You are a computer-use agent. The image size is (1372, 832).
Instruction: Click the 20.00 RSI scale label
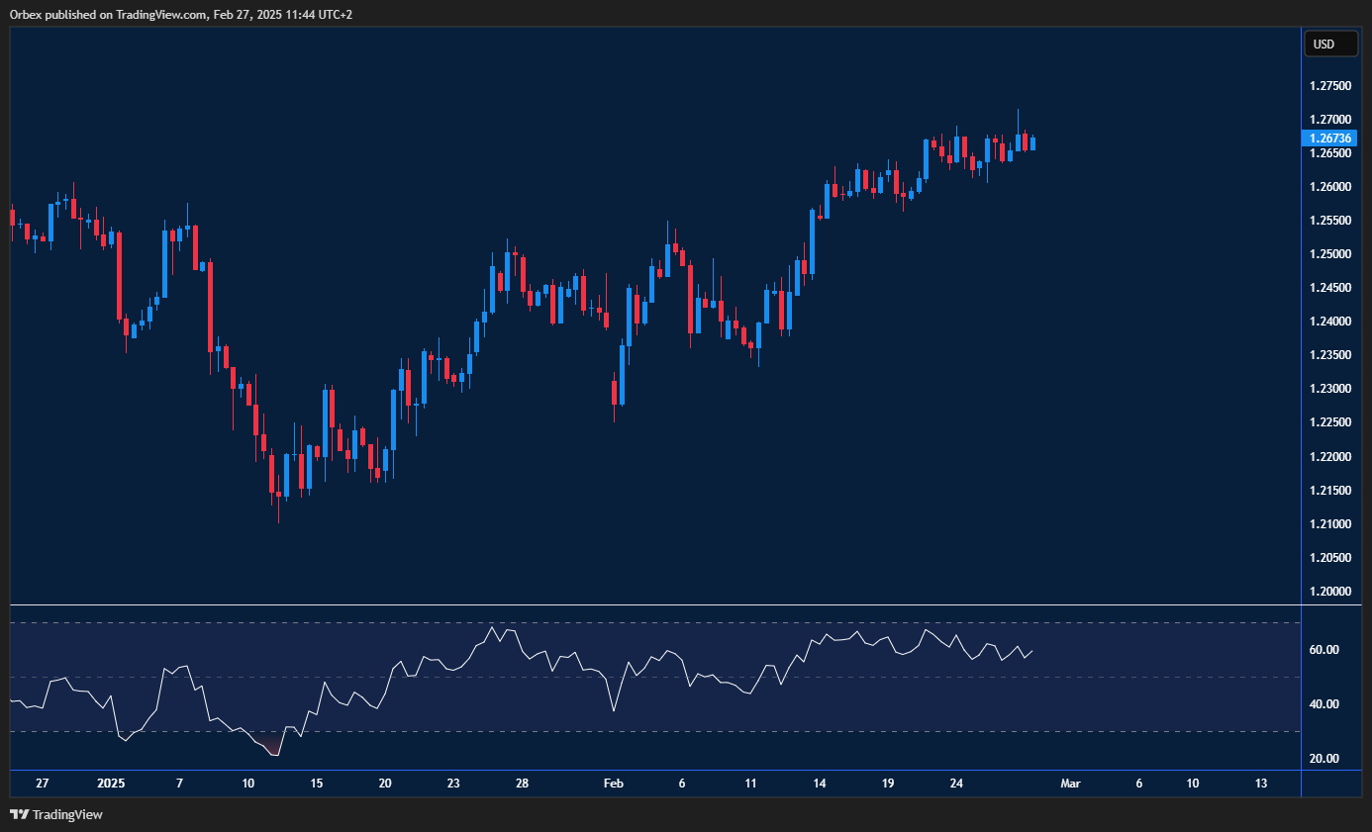pos(1324,759)
